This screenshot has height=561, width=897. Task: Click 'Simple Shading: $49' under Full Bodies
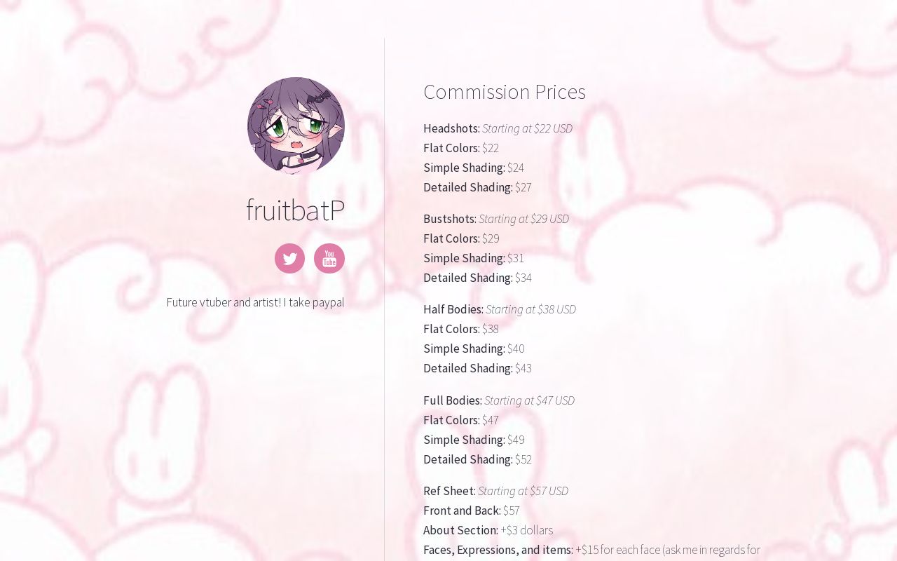point(474,440)
